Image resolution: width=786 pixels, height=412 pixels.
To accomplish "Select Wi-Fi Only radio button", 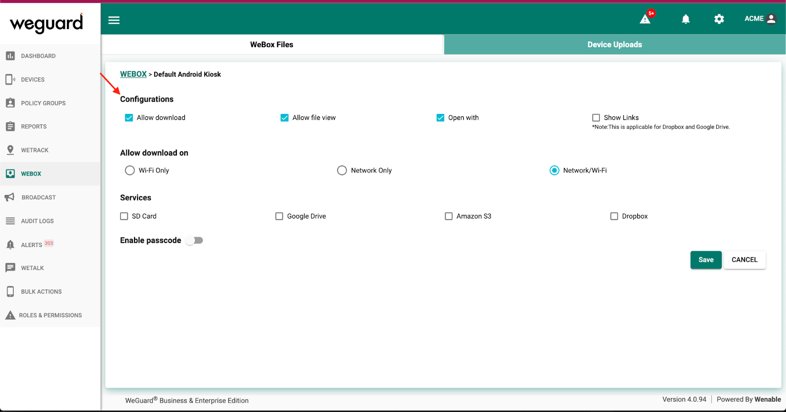I will tap(130, 170).
